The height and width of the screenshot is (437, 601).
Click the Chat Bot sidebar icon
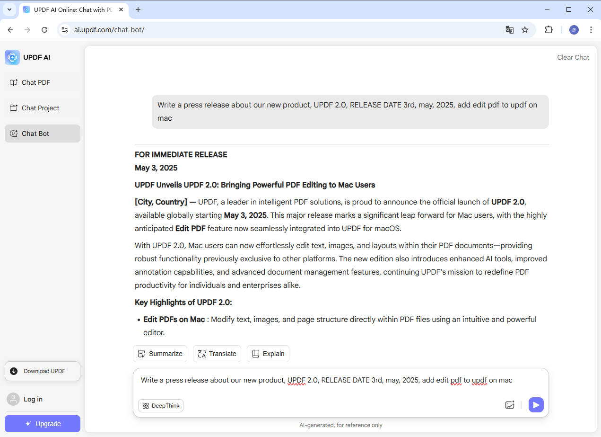[14, 134]
